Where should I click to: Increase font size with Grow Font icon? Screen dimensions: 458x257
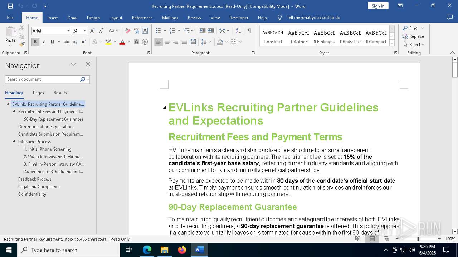tap(93, 31)
